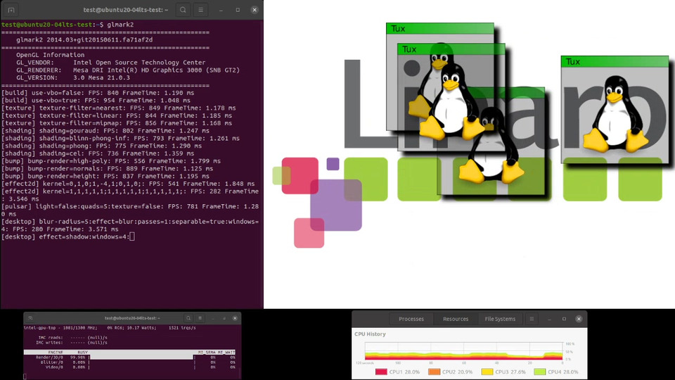Minimize the large glmark2 terminal window
This screenshot has height=380, width=675.
[221, 9]
